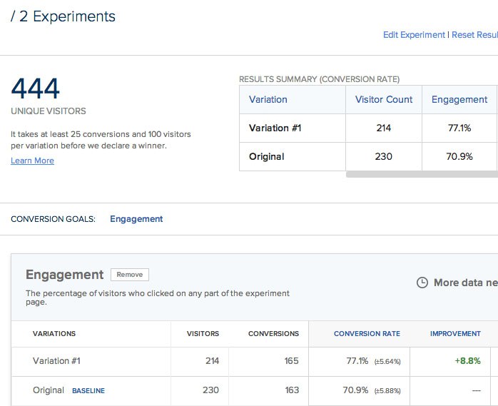Click the clock icon beside More data
The height and width of the screenshot is (406, 498).
(x=422, y=283)
